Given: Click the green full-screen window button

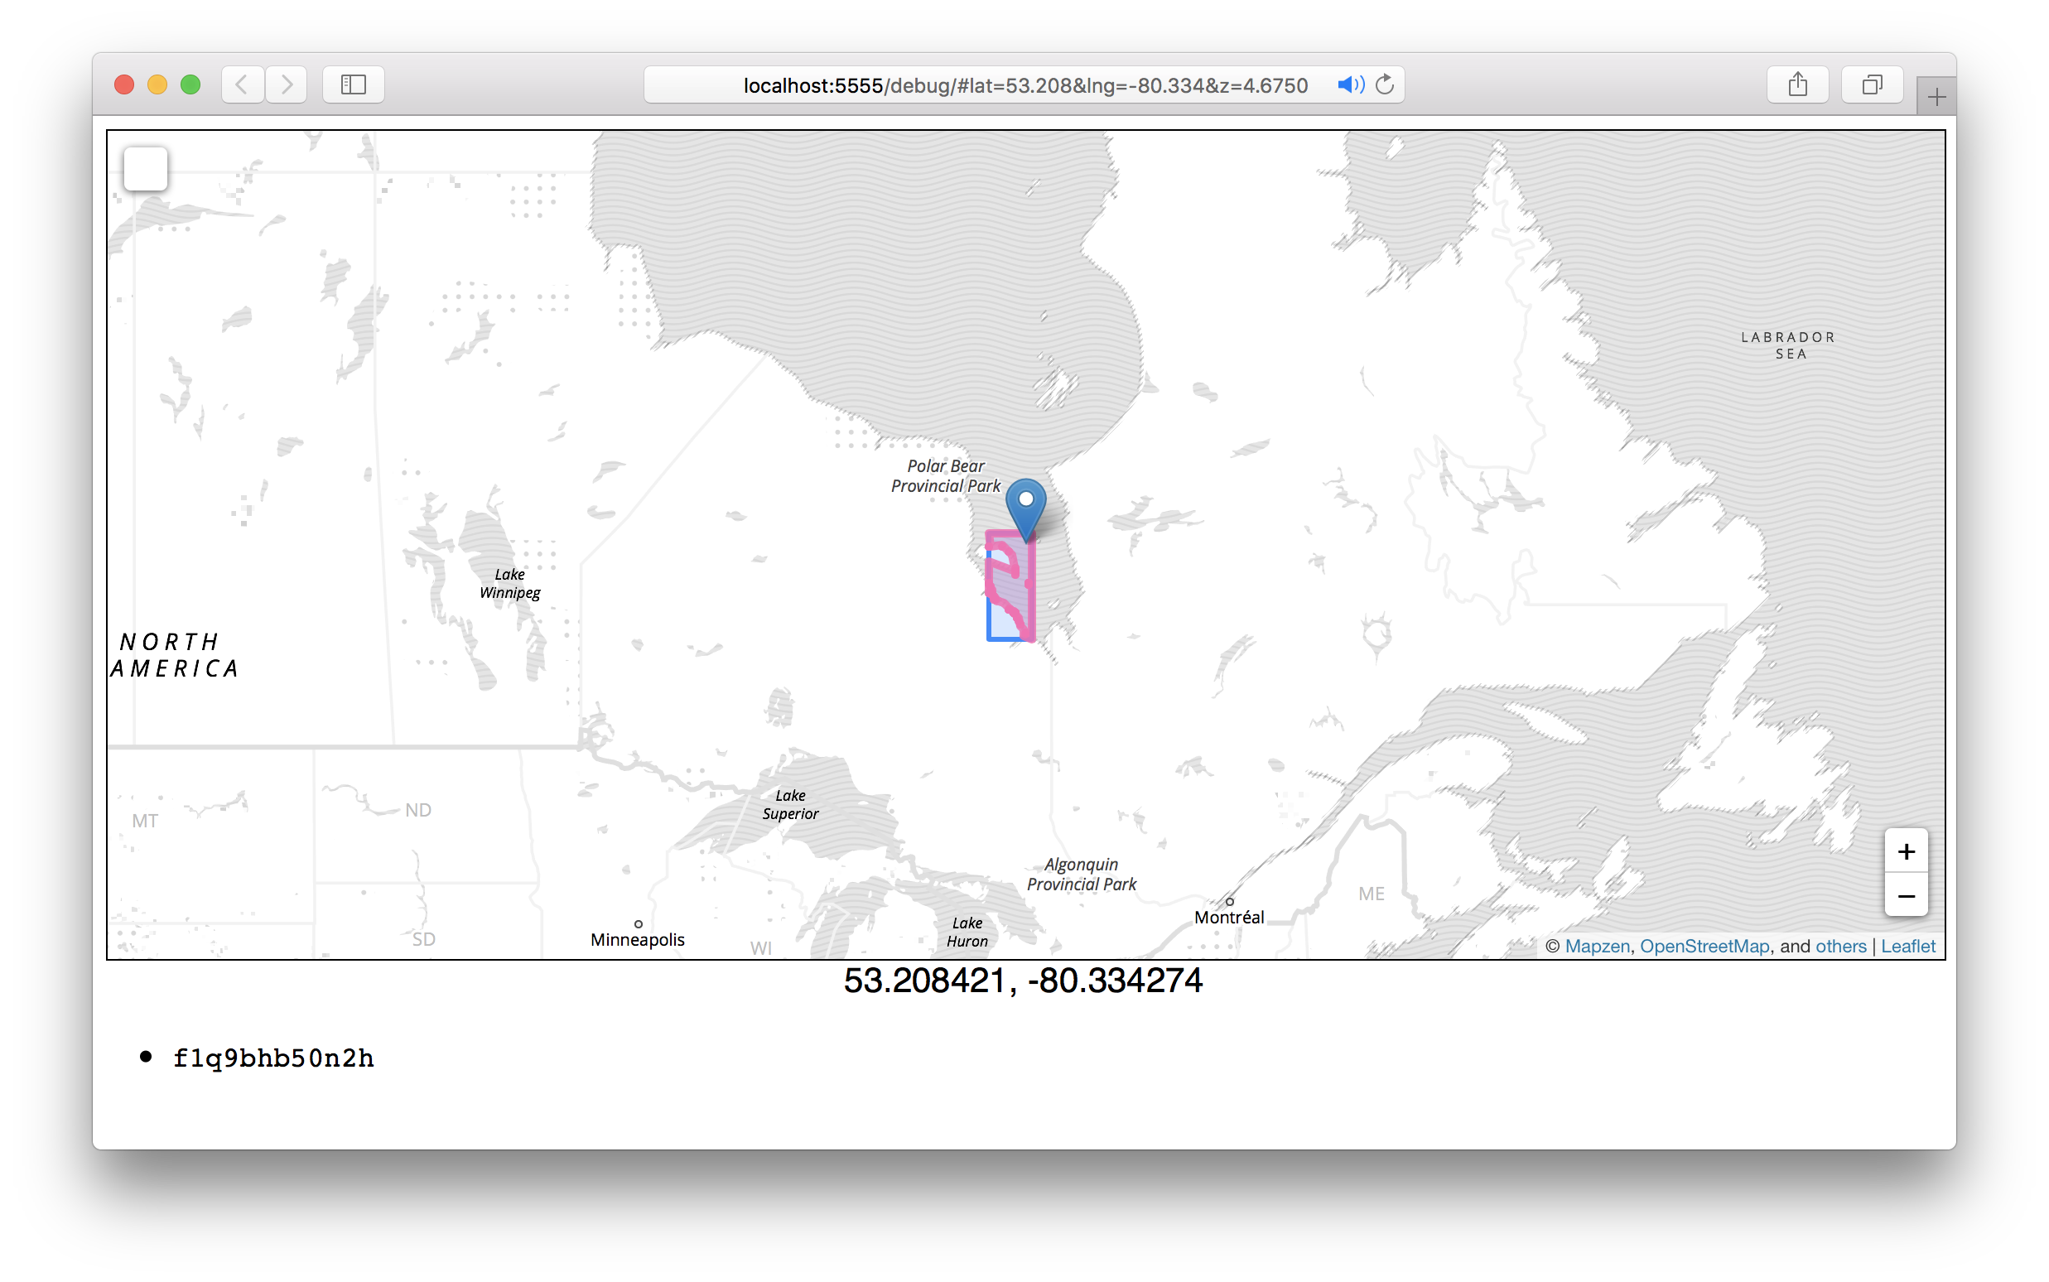Looking at the screenshot, I should tap(190, 84).
